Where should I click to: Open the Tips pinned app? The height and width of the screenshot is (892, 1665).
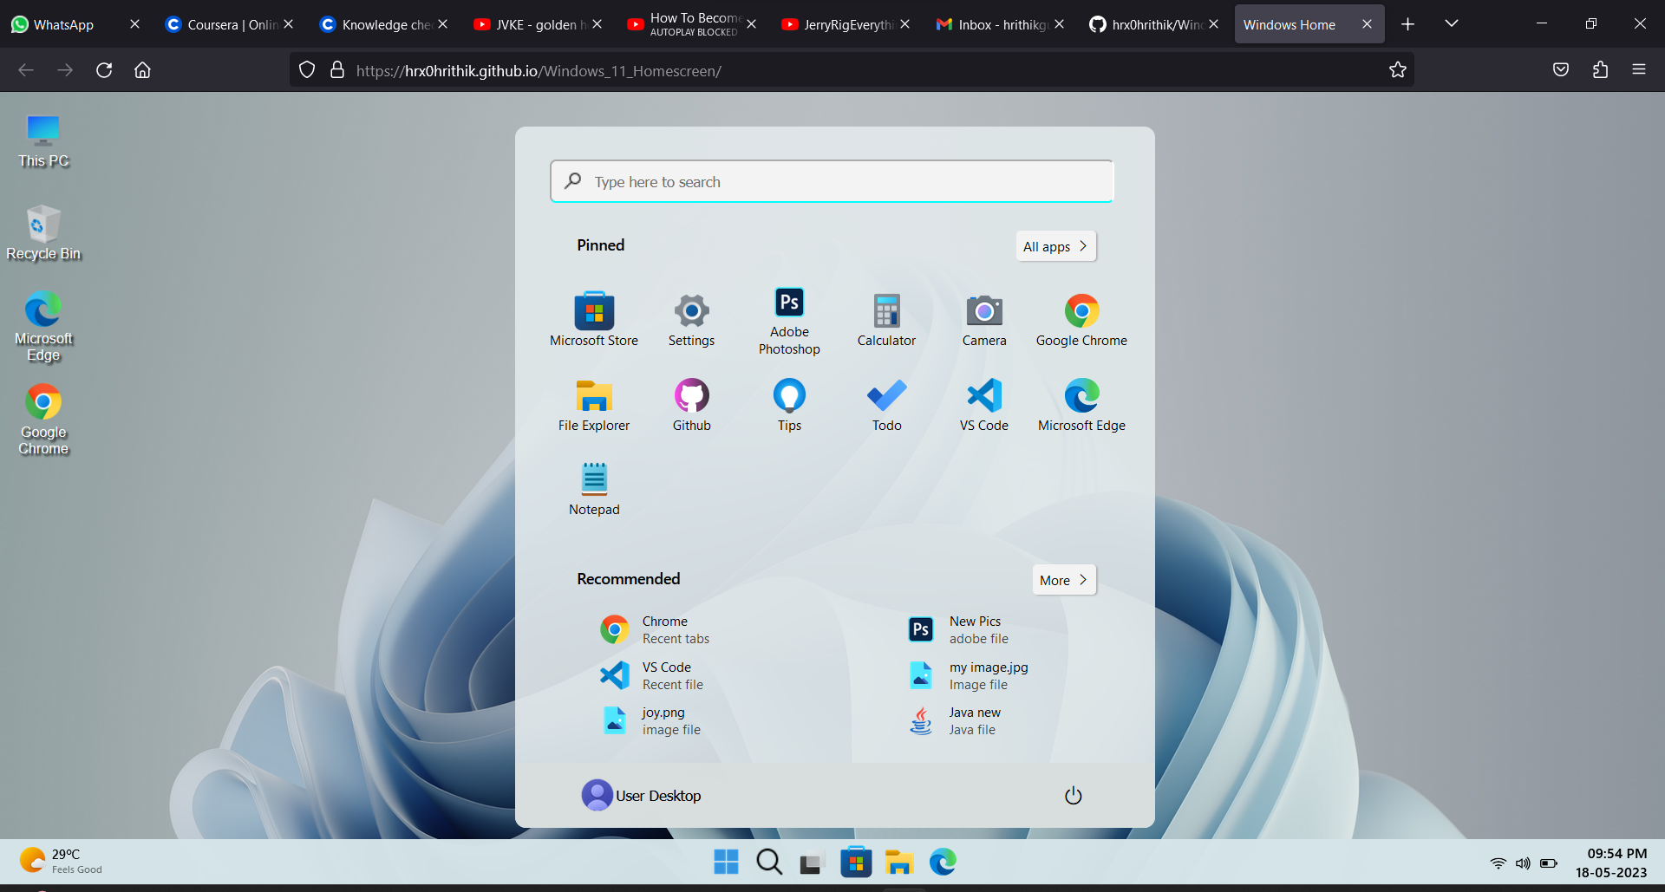click(x=789, y=404)
